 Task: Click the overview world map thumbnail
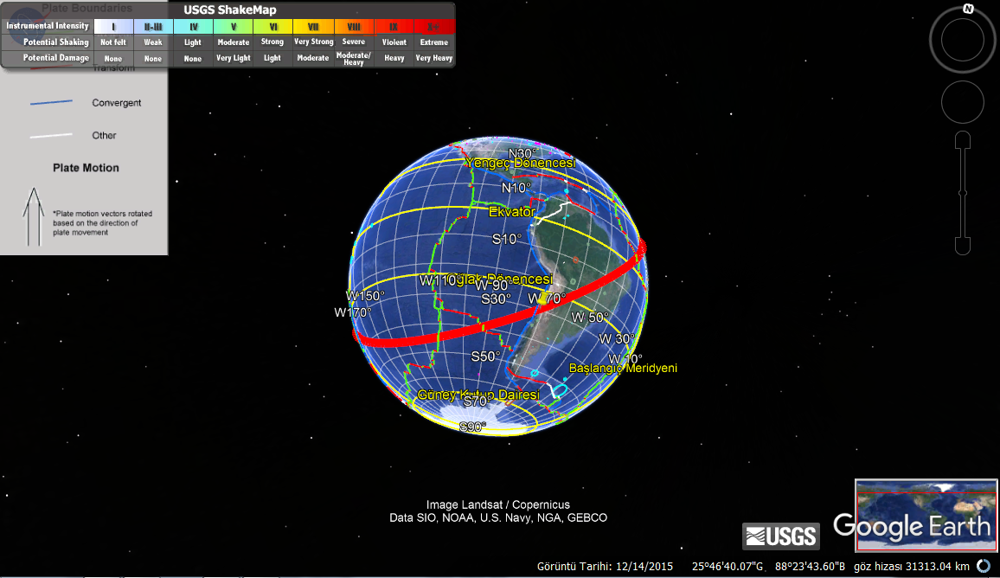click(x=926, y=516)
